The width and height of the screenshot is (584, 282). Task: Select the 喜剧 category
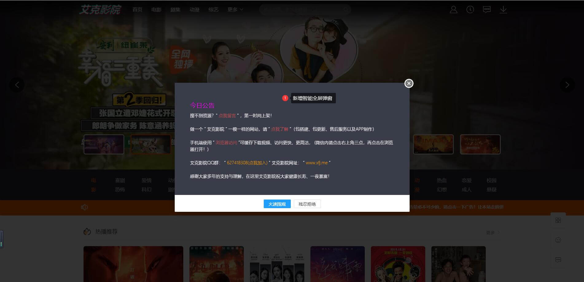click(x=120, y=181)
